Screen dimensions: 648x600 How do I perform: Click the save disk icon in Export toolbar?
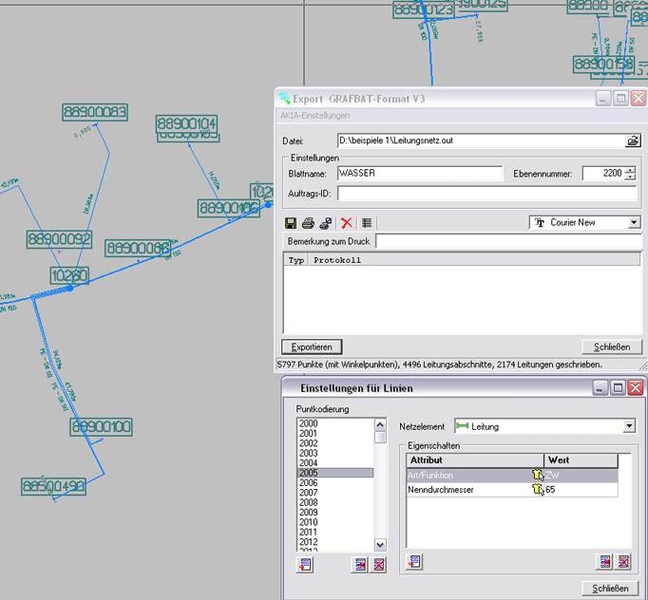(292, 223)
